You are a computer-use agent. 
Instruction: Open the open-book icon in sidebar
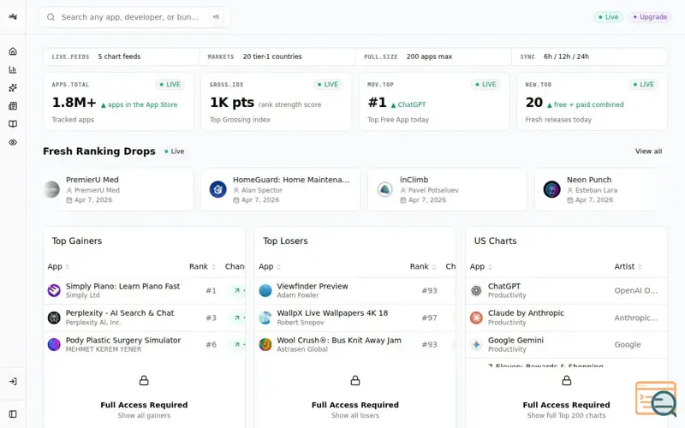click(x=13, y=124)
